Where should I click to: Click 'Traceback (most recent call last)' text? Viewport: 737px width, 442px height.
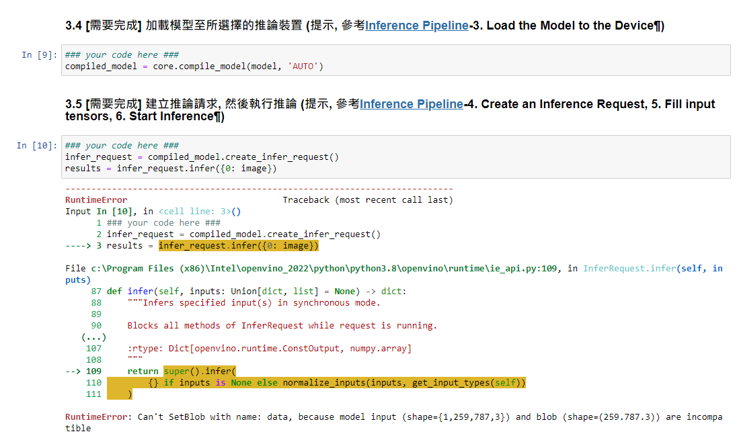(x=368, y=200)
